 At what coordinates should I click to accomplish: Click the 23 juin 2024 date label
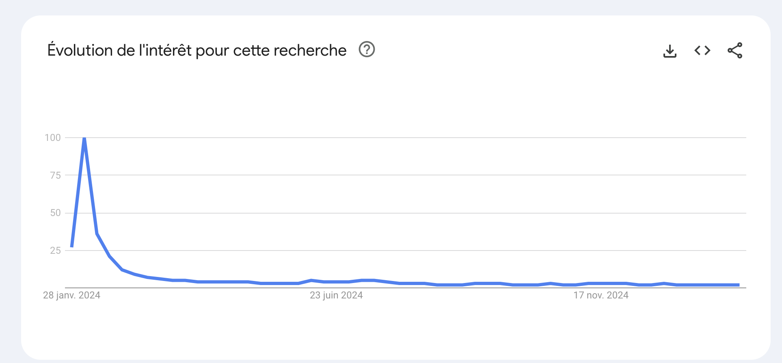coord(336,295)
